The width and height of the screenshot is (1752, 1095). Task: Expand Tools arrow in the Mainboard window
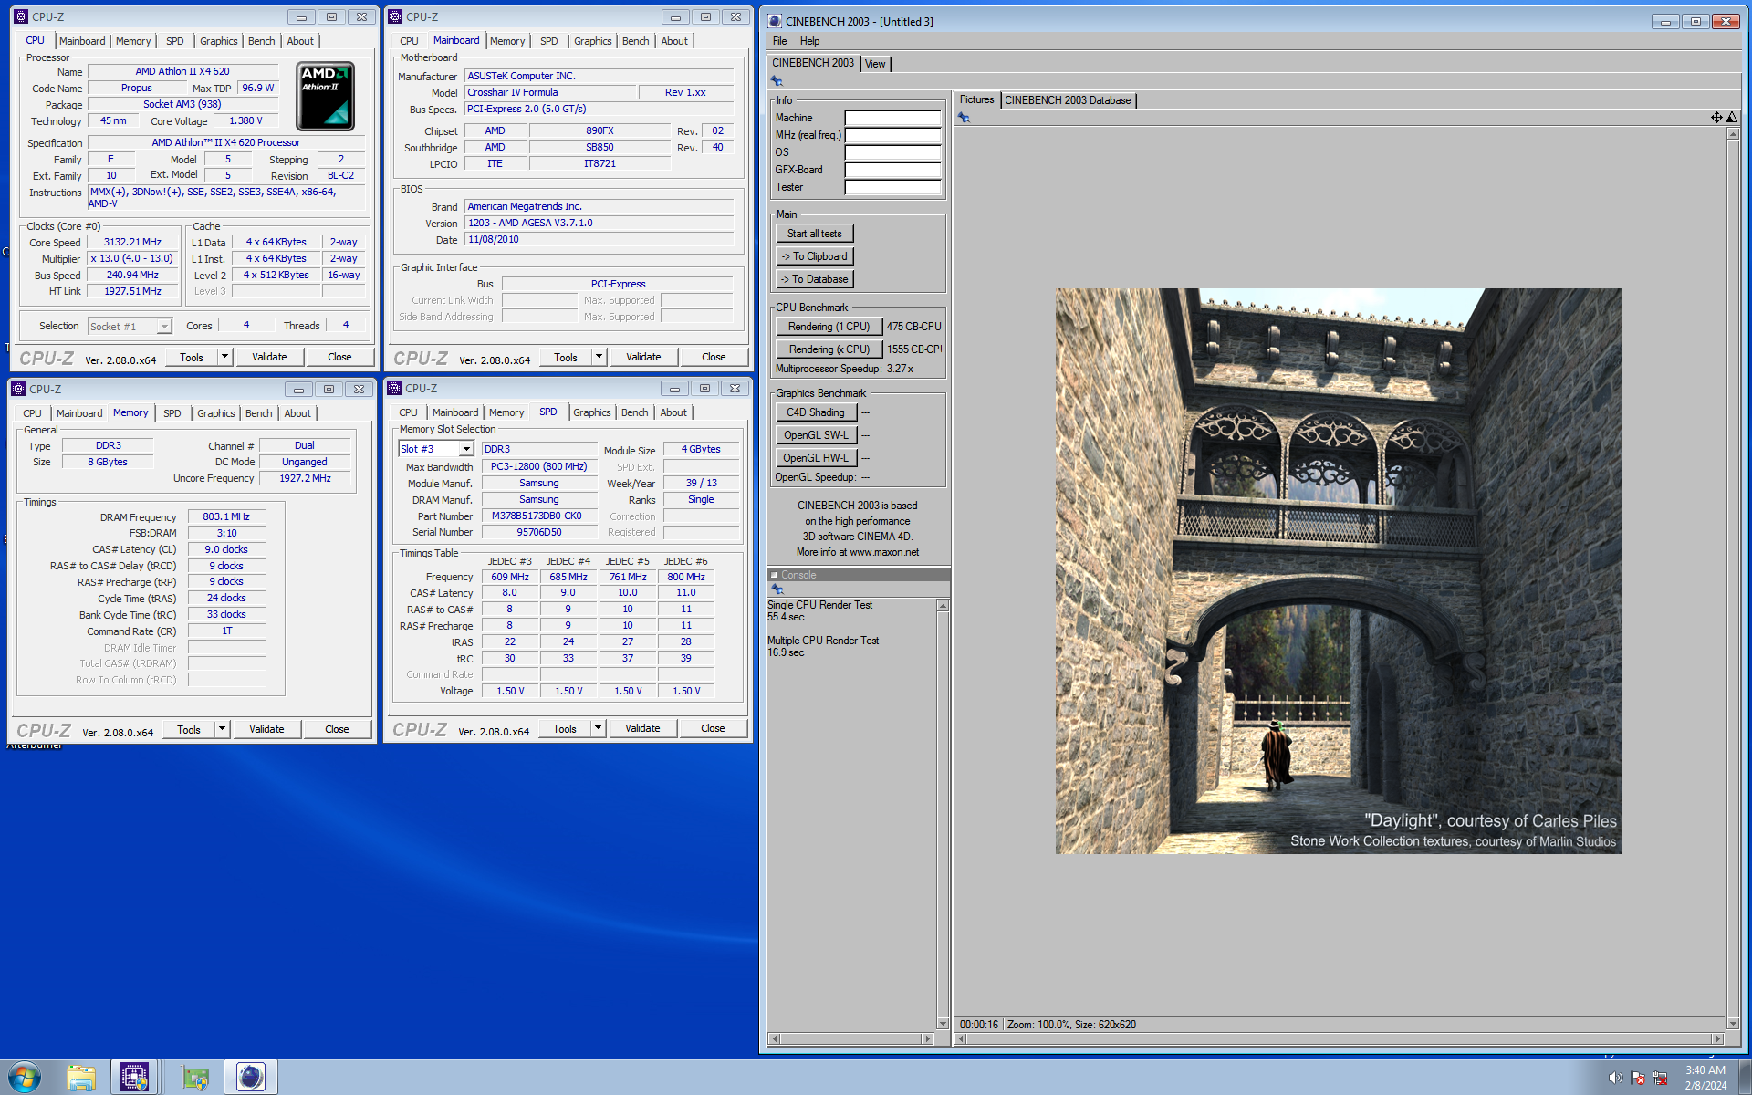[x=599, y=357]
